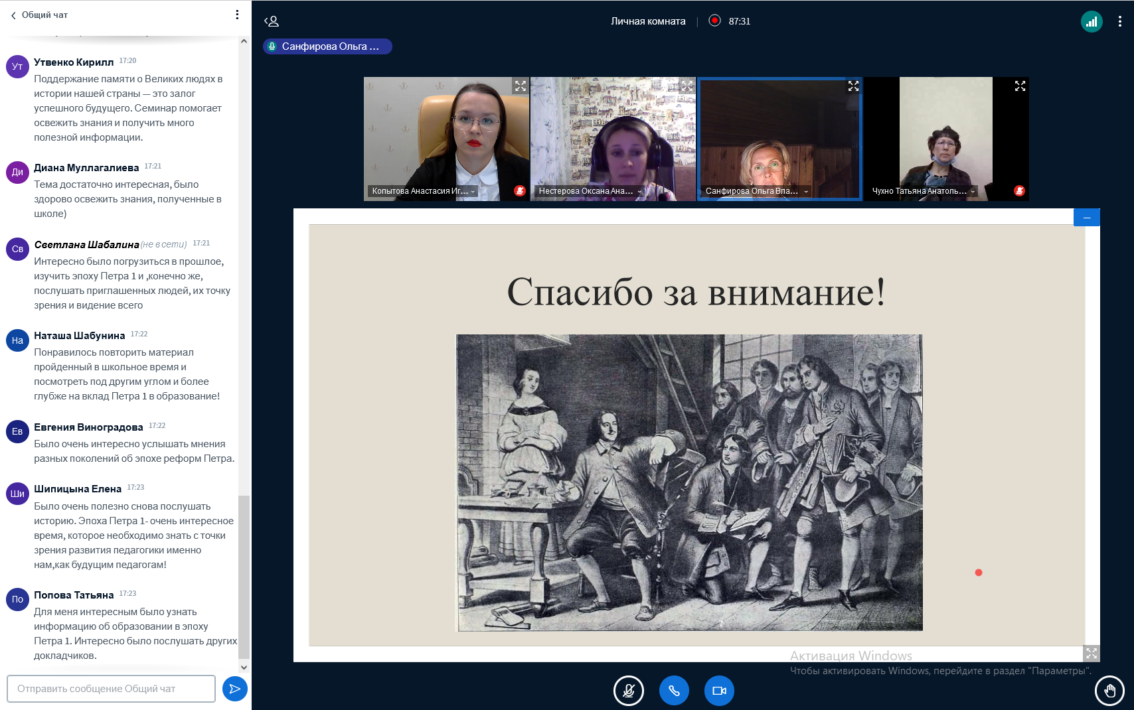Screen dimensions: 1134x710
Task: Send chat message arrow button
Action: coord(234,689)
